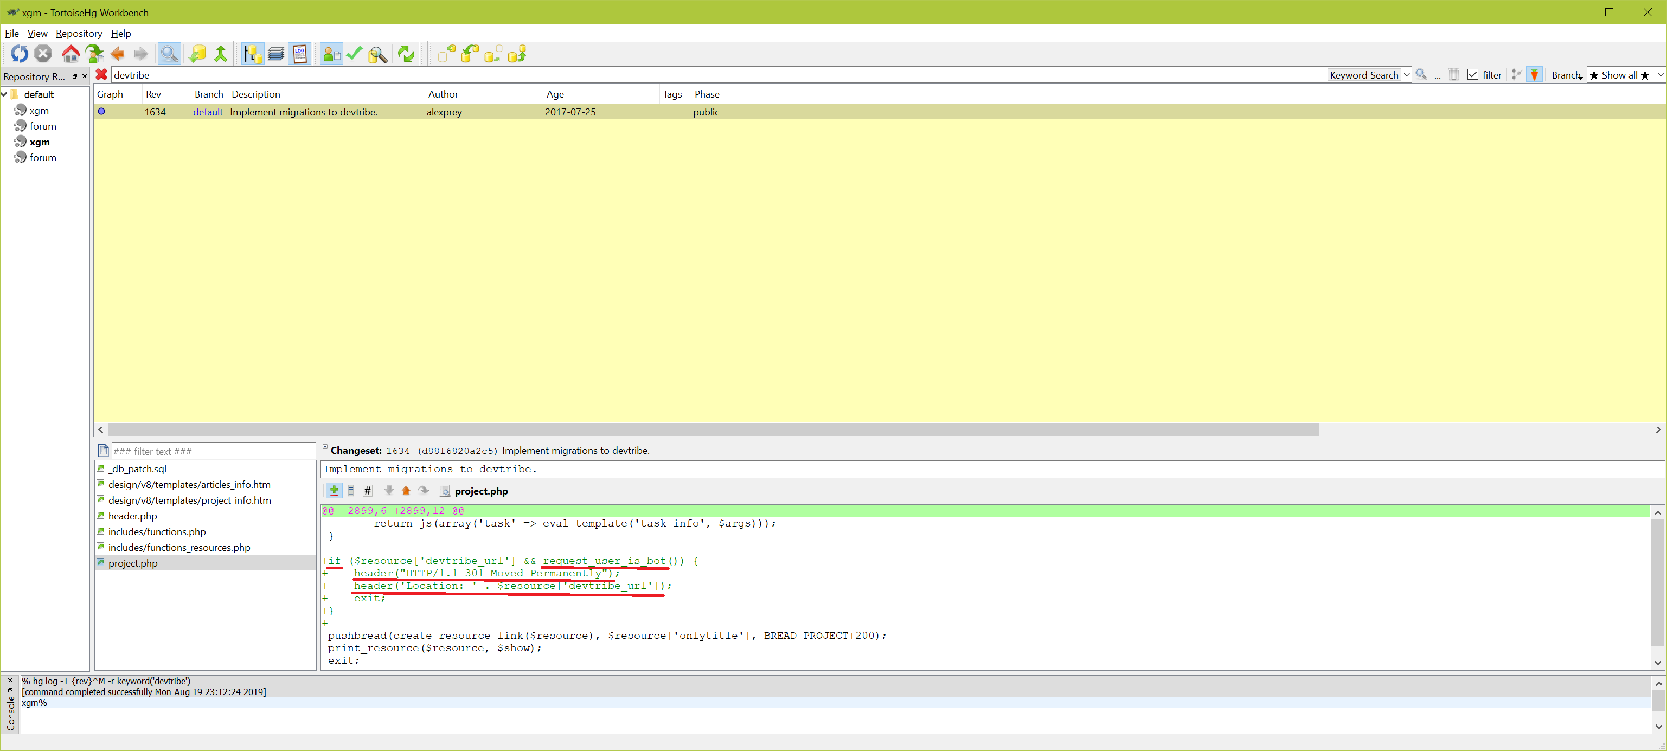Click the default branch link in revision 1634

click(208, 112)
